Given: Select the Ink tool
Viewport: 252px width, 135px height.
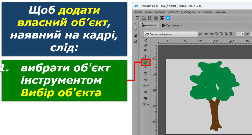Looking at the screenshot, I should pos(146,45).
